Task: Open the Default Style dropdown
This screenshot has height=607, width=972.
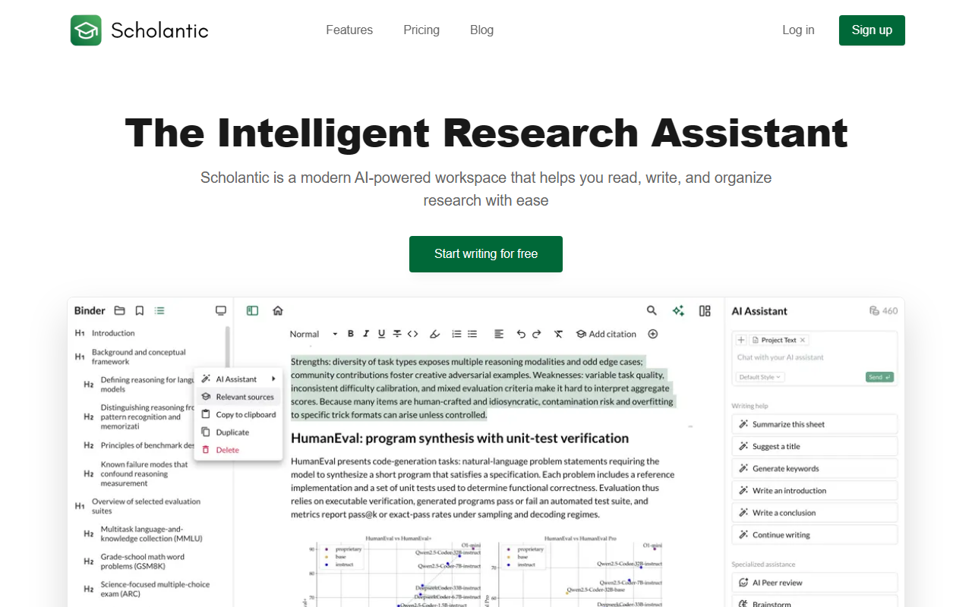Action: click(x=760, y=377)
